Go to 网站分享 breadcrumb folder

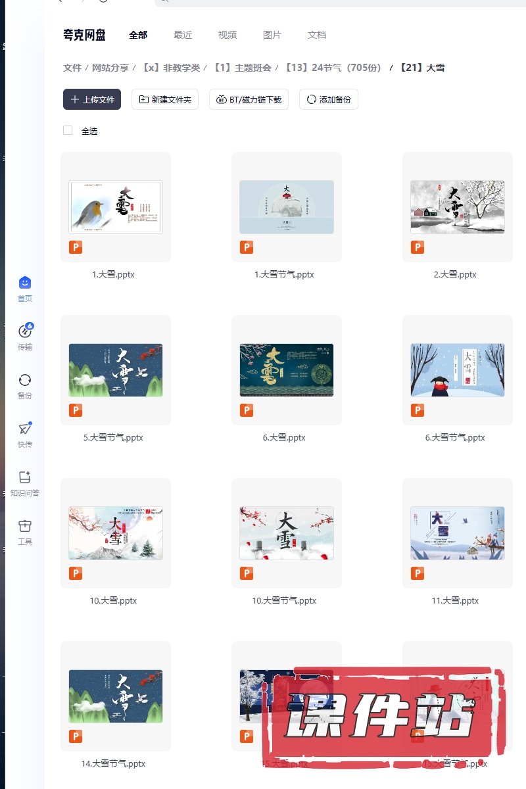110,68
